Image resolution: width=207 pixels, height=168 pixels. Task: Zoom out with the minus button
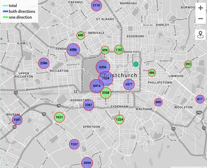200,19
